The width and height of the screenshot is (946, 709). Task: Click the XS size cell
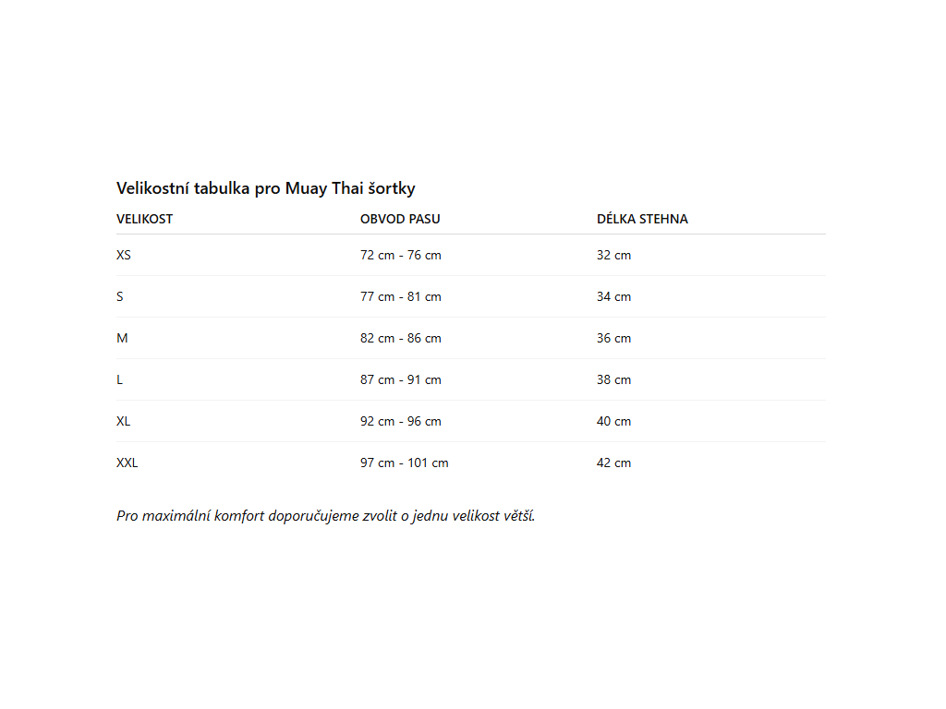124,255
